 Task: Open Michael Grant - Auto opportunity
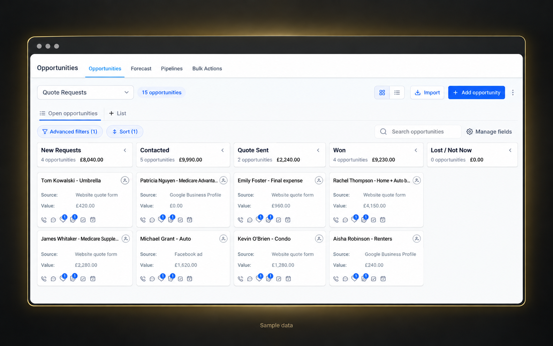[x=166, y=239]
